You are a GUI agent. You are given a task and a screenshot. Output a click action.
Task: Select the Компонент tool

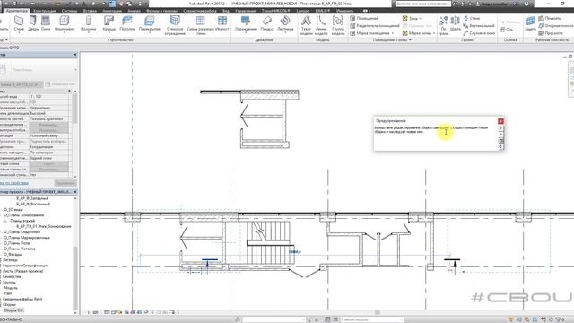point(65,24)
